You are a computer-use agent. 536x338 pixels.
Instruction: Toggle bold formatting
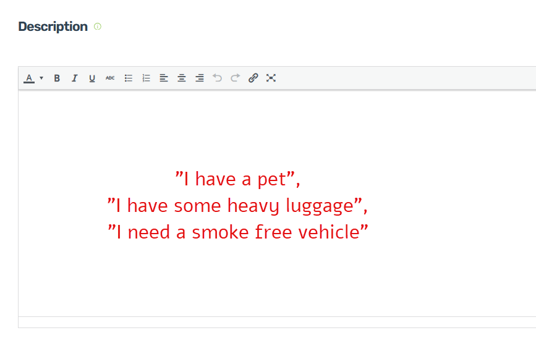(x=57, y=78)
